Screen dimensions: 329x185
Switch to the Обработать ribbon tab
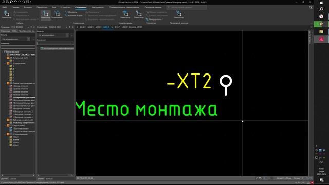42,7
